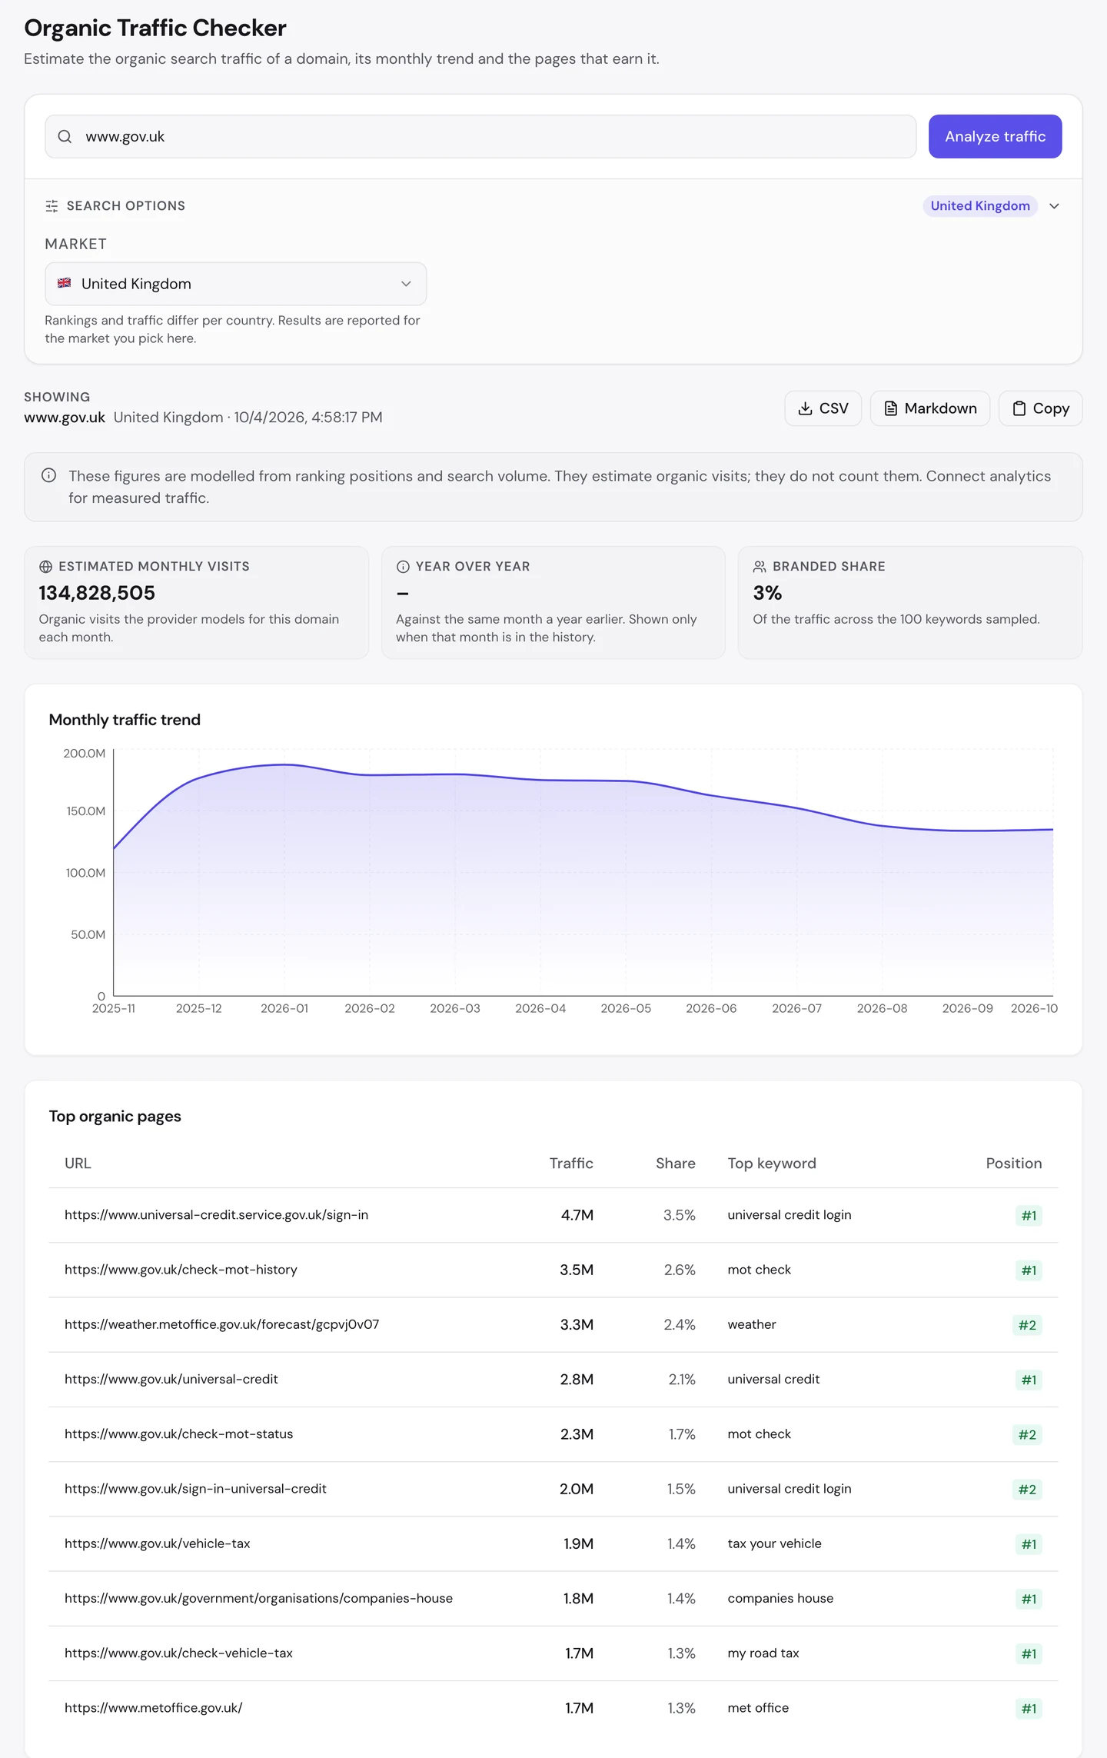Open the check-vehicle-tax URL
This screenshot has width=1107, height=1758.
pyautogui.click(x=178, y=1653)
